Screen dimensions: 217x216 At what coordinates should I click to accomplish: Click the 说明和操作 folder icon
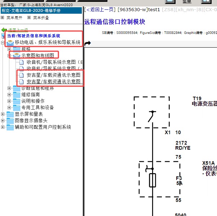[17, 101]
